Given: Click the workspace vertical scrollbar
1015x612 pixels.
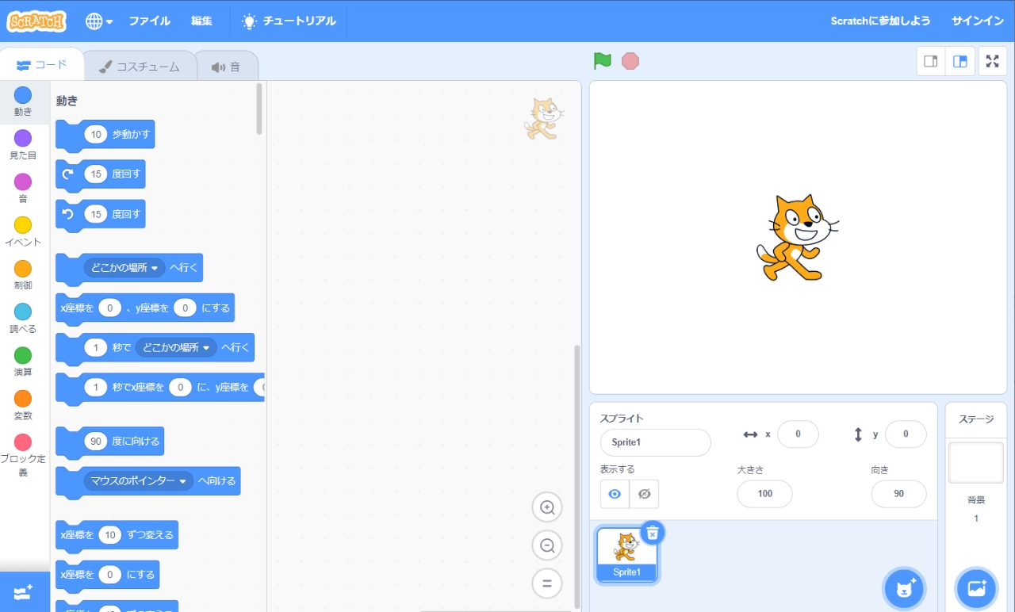Looking at the screenshot, I should pyautogui.click(x=576, y=476).
